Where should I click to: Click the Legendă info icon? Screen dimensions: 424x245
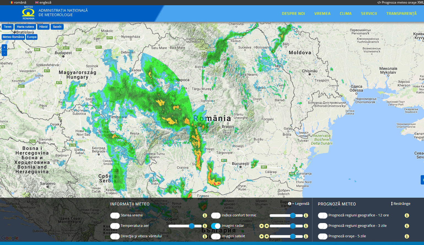tap(290, 203)
